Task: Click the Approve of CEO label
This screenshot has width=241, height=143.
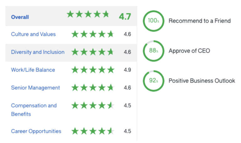Action: tap(189, 51)
